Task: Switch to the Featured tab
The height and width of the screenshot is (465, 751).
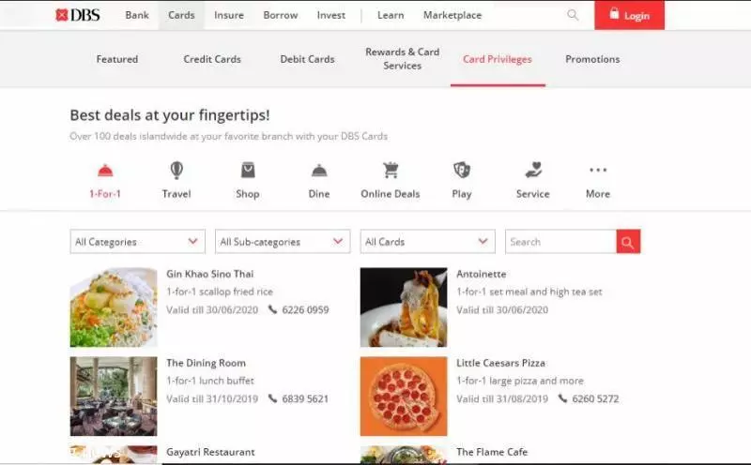Action: (x=117, y=59)
